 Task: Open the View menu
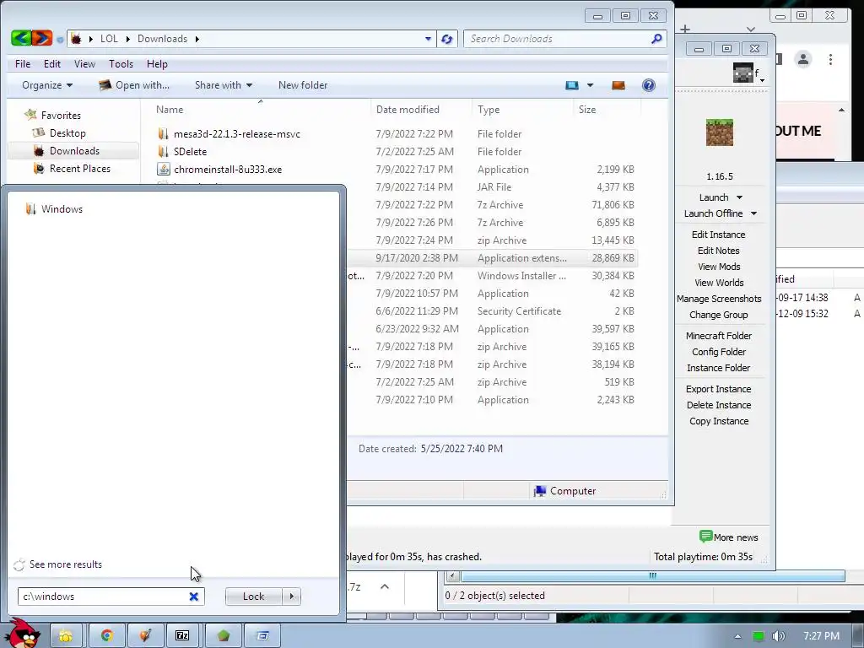click(85, 64)
